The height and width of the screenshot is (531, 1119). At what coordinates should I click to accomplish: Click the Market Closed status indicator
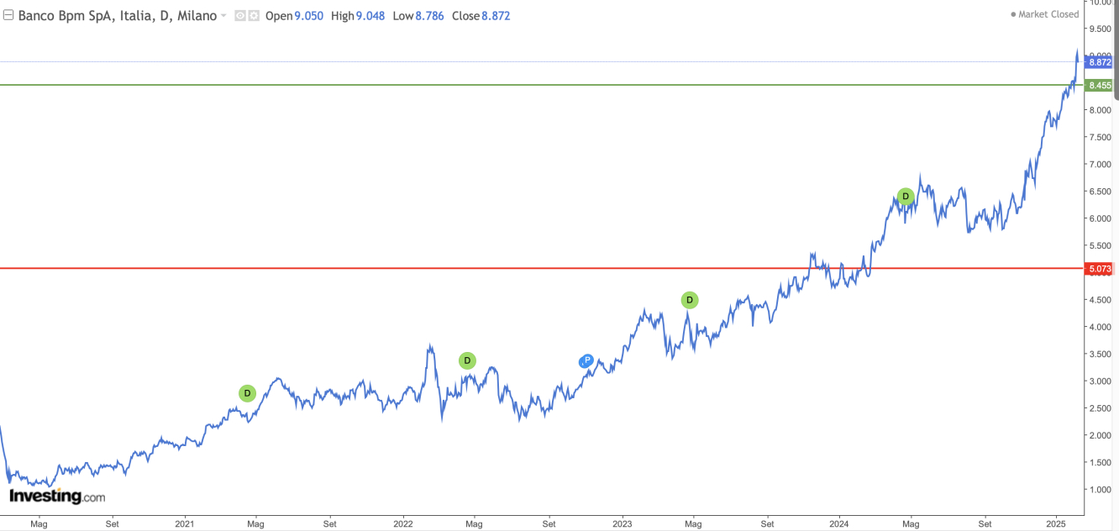[1045, 14]
